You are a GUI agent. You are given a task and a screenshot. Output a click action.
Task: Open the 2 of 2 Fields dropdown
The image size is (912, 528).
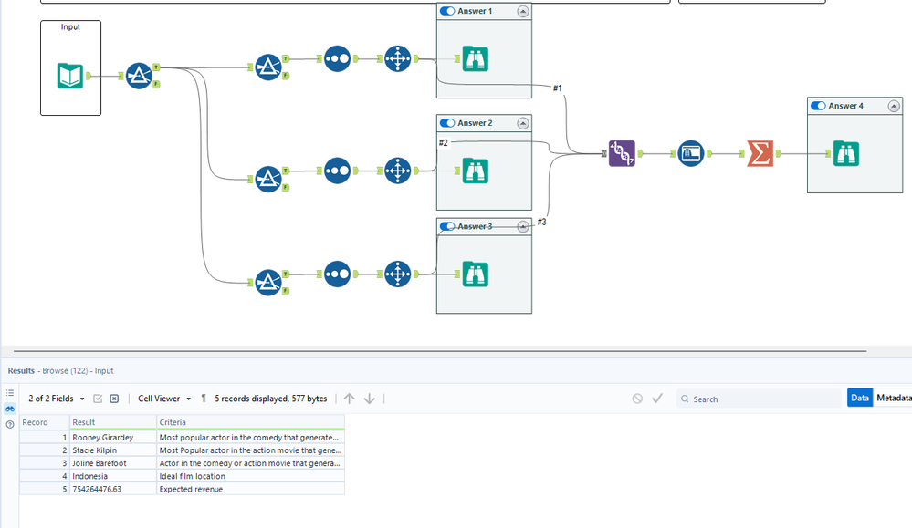[x=57, y=399]
